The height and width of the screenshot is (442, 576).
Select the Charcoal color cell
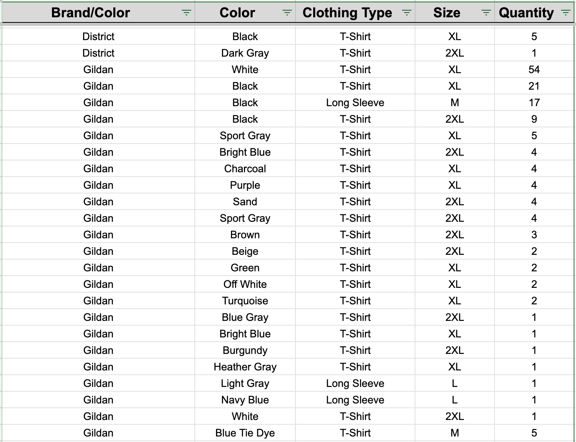click(245, 169)
